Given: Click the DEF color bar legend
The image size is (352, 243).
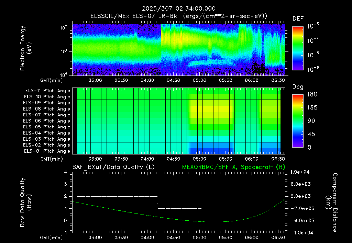Looking at the screenshot, I should (298, 48).
